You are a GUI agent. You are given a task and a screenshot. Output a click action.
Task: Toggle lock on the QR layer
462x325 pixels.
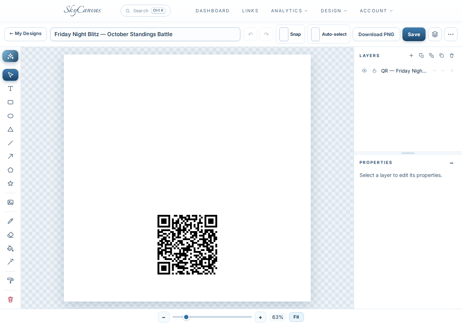pos(374,71)
